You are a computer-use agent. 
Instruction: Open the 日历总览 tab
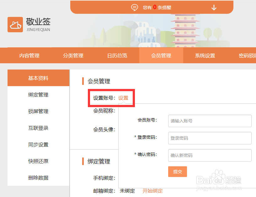coord(117,55)
